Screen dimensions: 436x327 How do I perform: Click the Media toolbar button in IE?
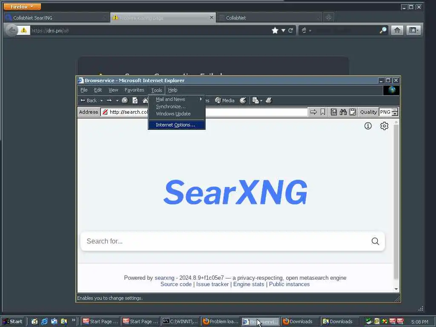[225, 100]
